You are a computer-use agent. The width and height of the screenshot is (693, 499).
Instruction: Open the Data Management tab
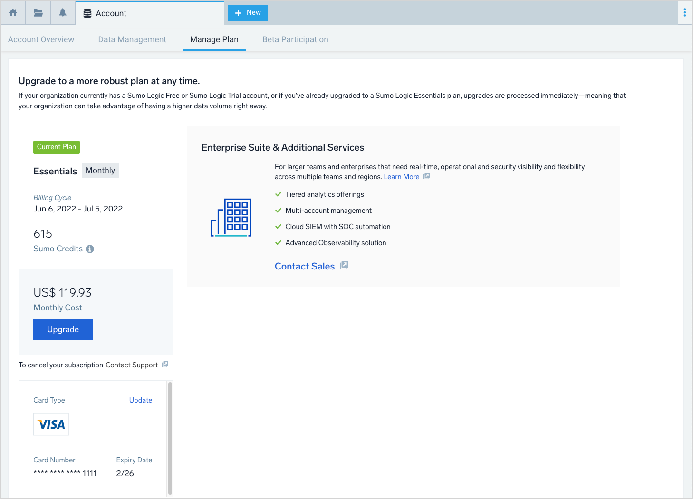click(x=132, y=39)
